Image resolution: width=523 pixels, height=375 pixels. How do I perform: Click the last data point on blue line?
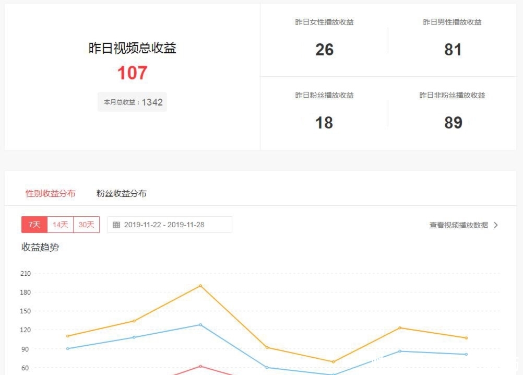click(466, 354)
